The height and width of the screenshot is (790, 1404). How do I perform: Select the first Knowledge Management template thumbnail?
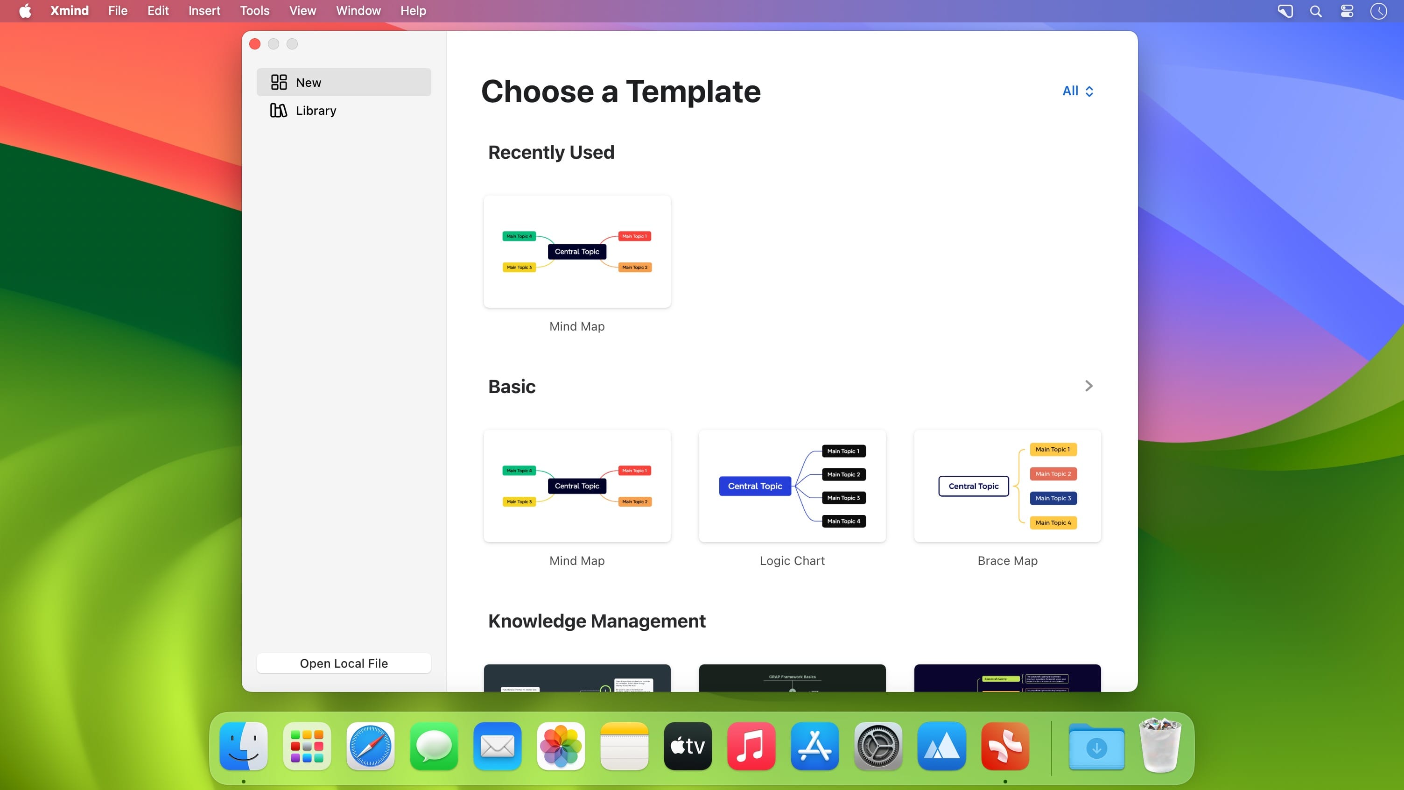click(x=577, y=677)
